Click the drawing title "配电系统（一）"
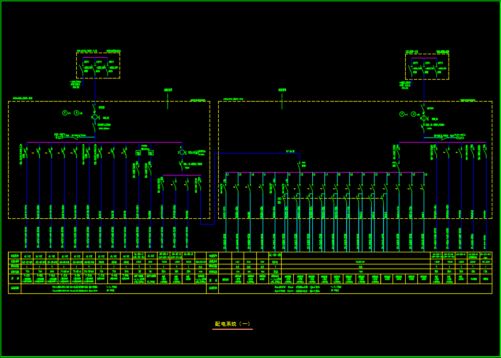 232,324
